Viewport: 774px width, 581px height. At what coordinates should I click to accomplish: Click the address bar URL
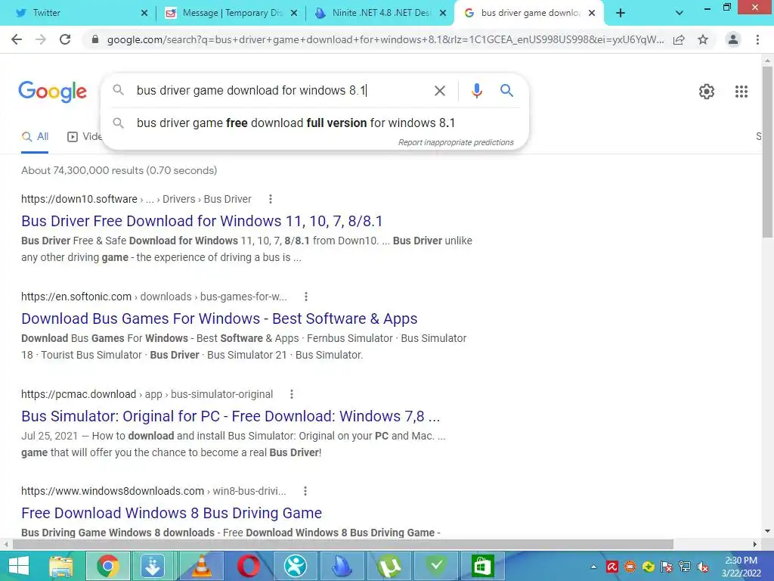[385, 39]
